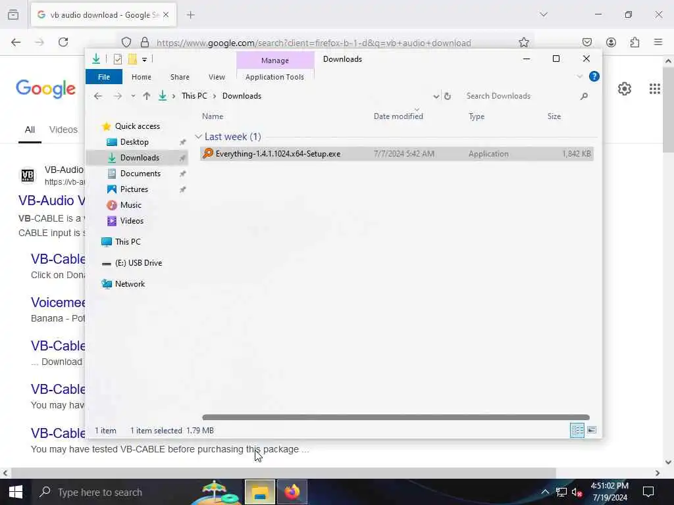Sort files by Type column
The image size is (674, 505).
(477, 116)
